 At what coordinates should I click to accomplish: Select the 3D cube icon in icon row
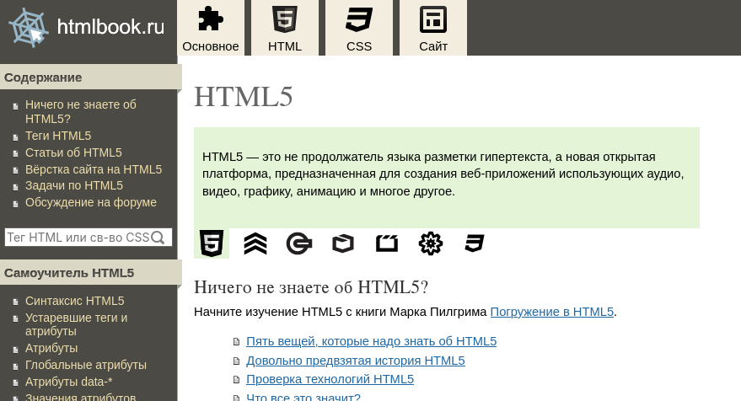coord(343,243)
